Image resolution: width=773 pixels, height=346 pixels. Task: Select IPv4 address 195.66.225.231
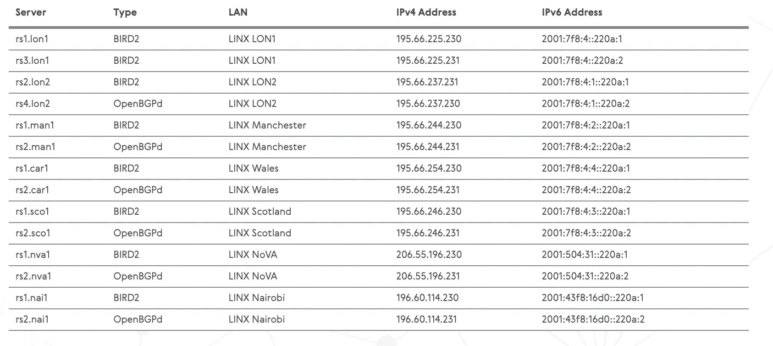coord(428,61)
